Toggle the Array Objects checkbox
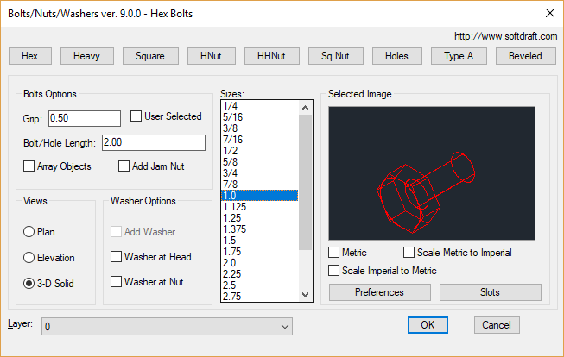Screen dimensions: 564x357 coord(30,166)
